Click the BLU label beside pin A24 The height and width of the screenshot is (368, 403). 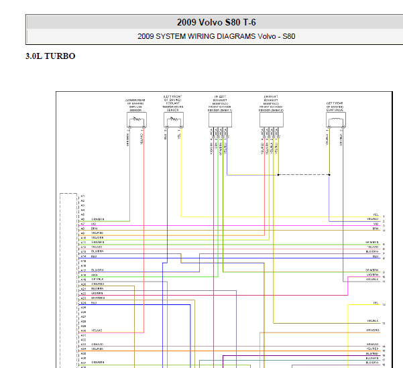pos(94,303)
